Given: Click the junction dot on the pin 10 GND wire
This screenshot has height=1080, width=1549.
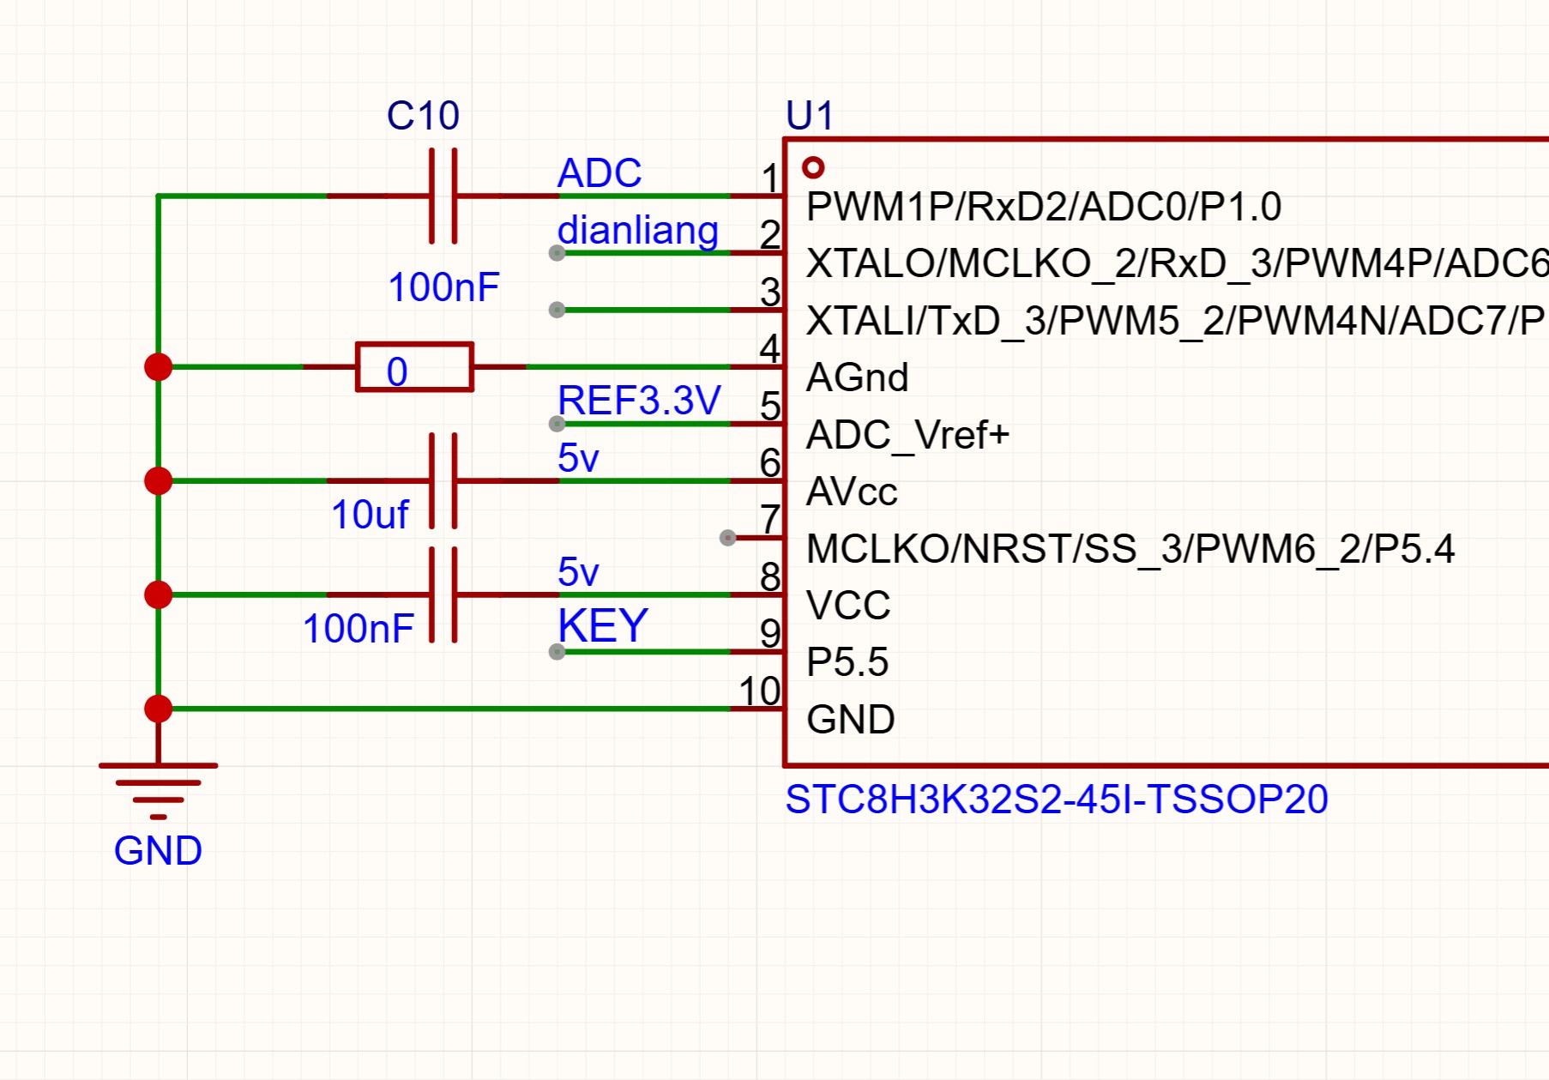Looking at the screenshot, I should pyautogui.click(x=159, y=709).
